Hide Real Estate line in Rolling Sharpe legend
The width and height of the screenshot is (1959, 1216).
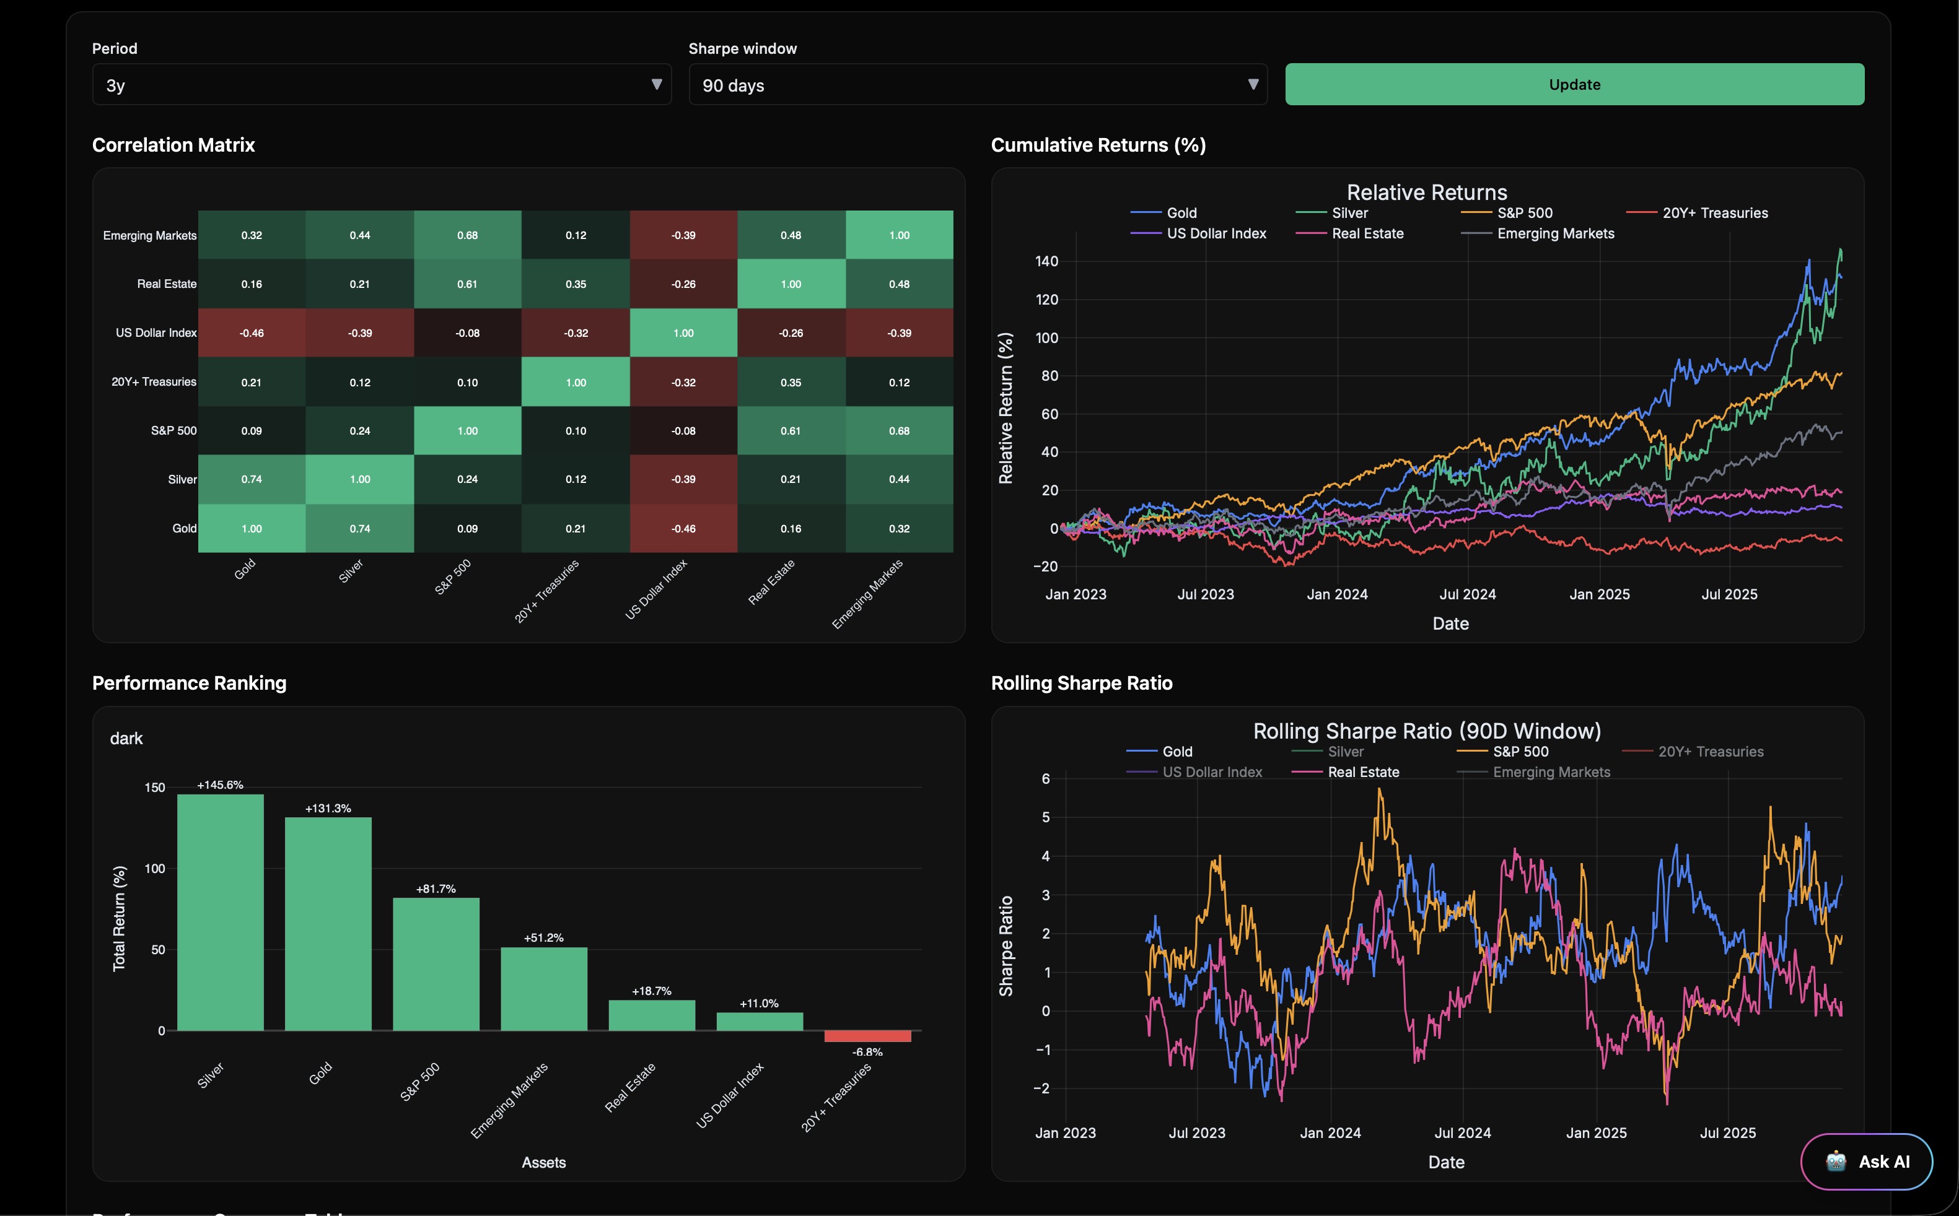coord(1364,771)
